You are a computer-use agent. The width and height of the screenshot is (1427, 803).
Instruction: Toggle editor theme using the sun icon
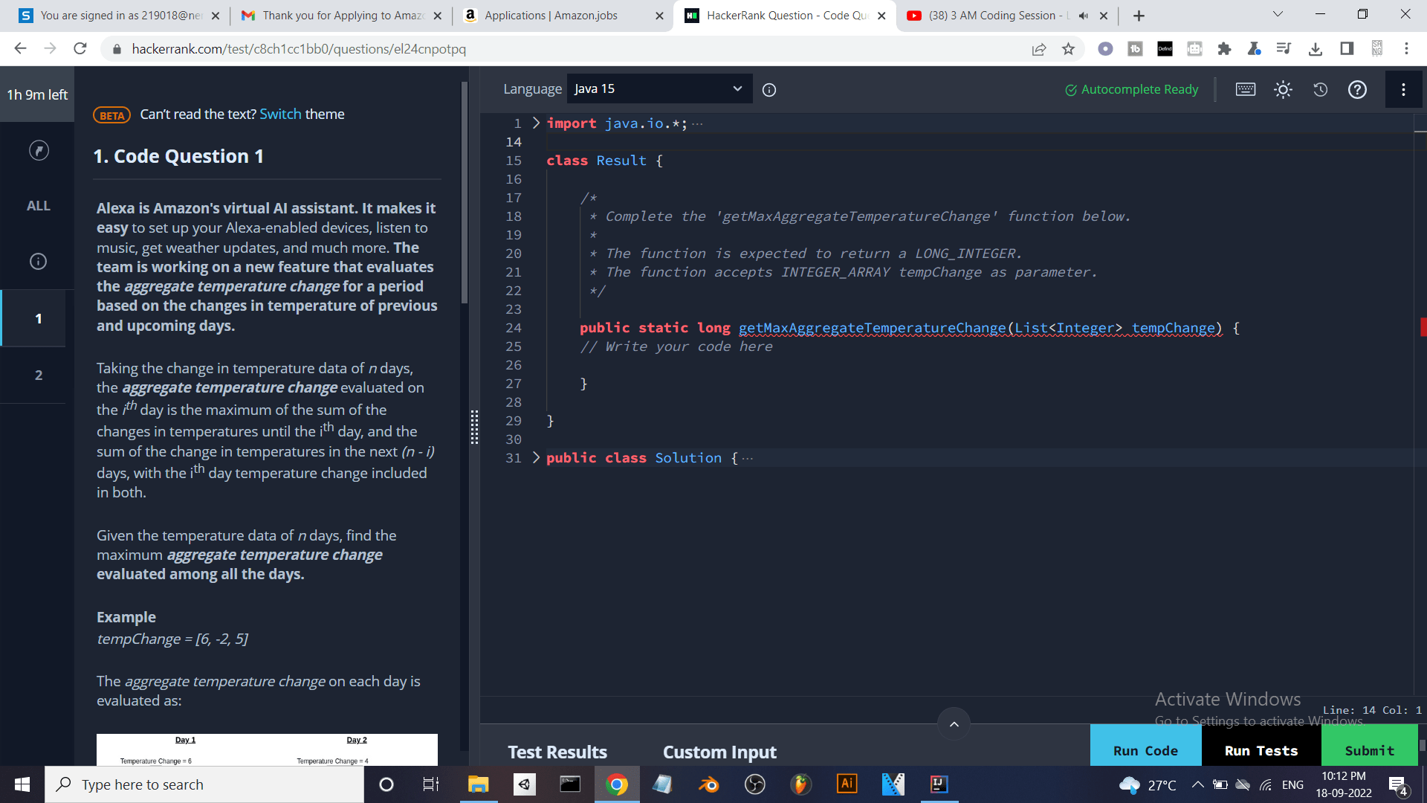1283,88
